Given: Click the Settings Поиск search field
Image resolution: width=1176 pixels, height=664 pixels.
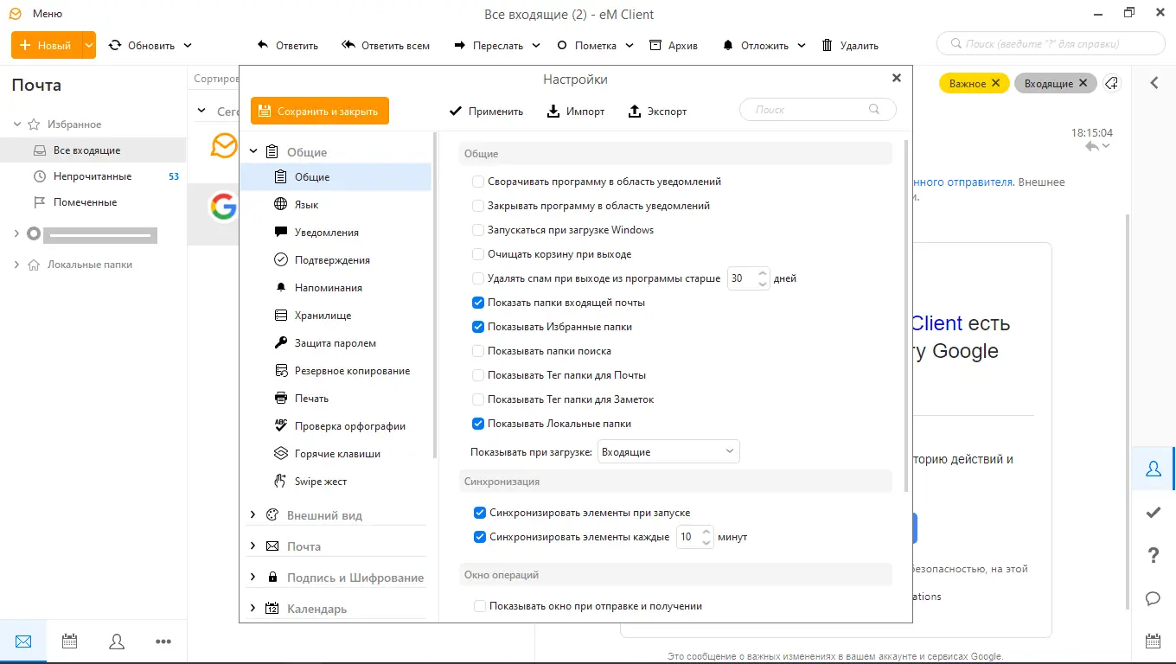Looking at the screenshot, I should pyautogui.click(x=818, y=110).
